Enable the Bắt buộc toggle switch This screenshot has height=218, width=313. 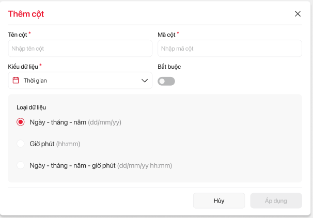click(x=166, y=81)
